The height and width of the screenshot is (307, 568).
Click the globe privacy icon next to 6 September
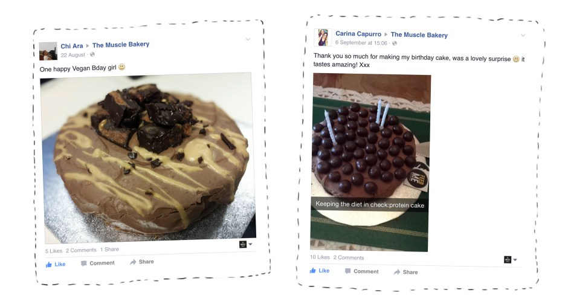[395, 43]
